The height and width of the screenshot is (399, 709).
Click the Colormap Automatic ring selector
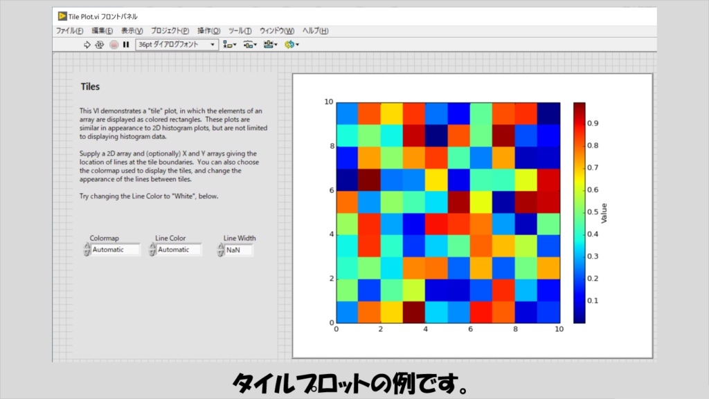pos(115,250)
